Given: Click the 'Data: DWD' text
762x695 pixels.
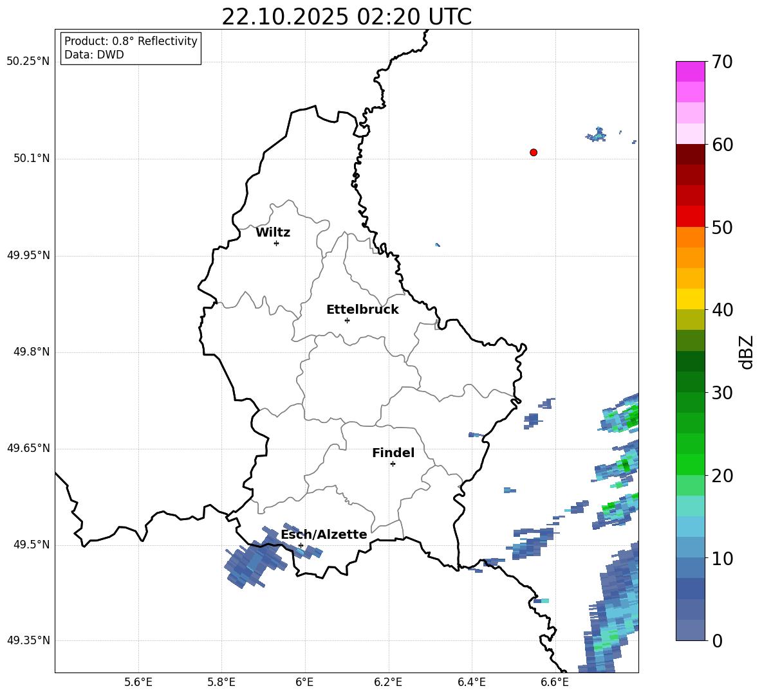Looking at the screenshot, I should pos(94,55).
